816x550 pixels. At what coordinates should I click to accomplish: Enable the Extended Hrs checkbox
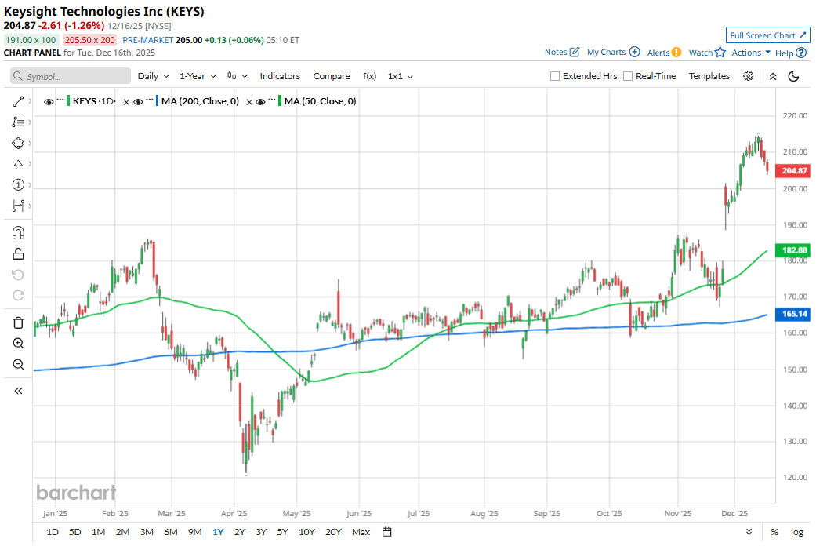pyautogui.click(x=555, y=76)
